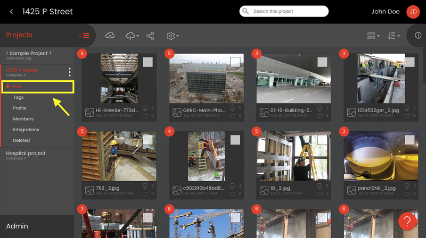The height and width of the screenshot is (238, 426).
Task: Expand the Files tree arrow
Action: click(8, 86)
